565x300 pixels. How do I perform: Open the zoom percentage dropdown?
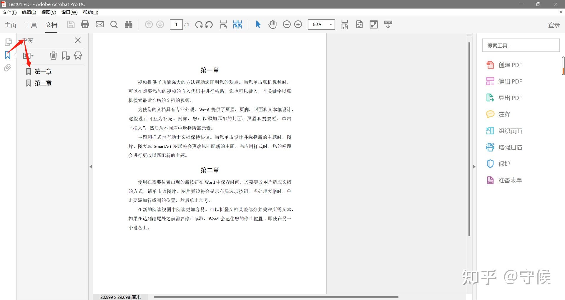331,24
